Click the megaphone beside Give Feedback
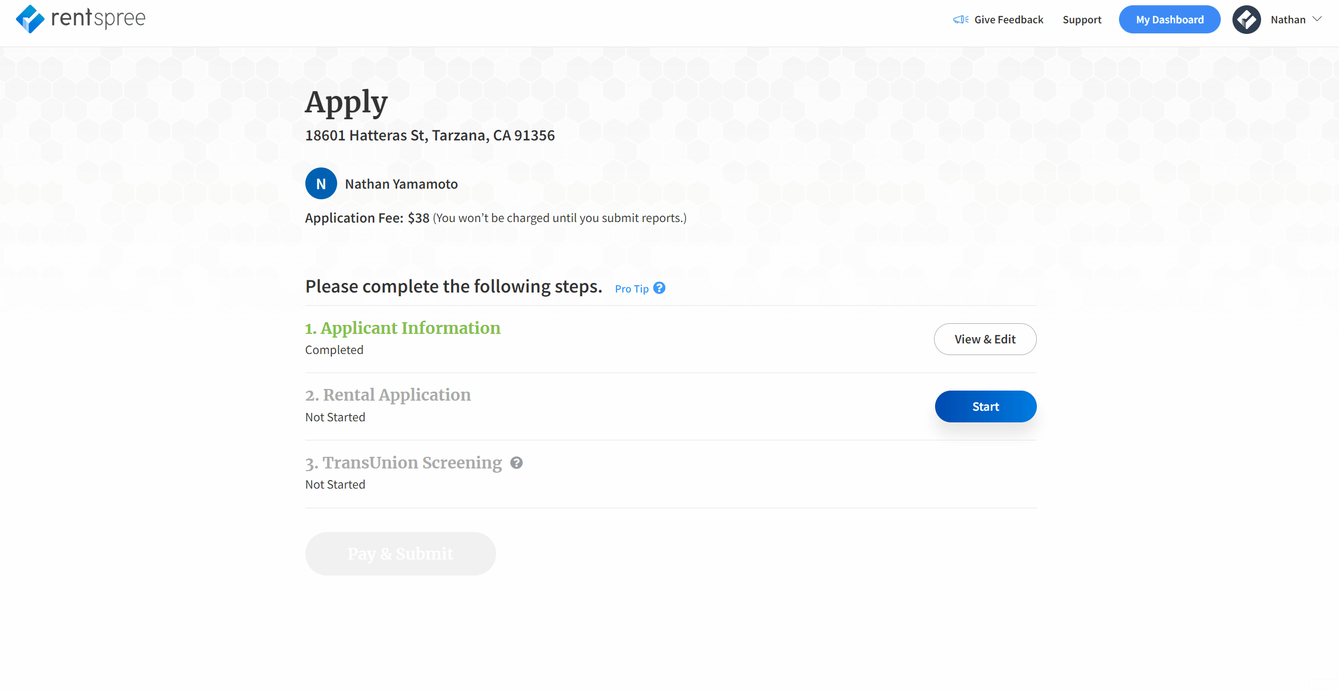Viewport: 1339px width, 690px height. pos(961,19)
